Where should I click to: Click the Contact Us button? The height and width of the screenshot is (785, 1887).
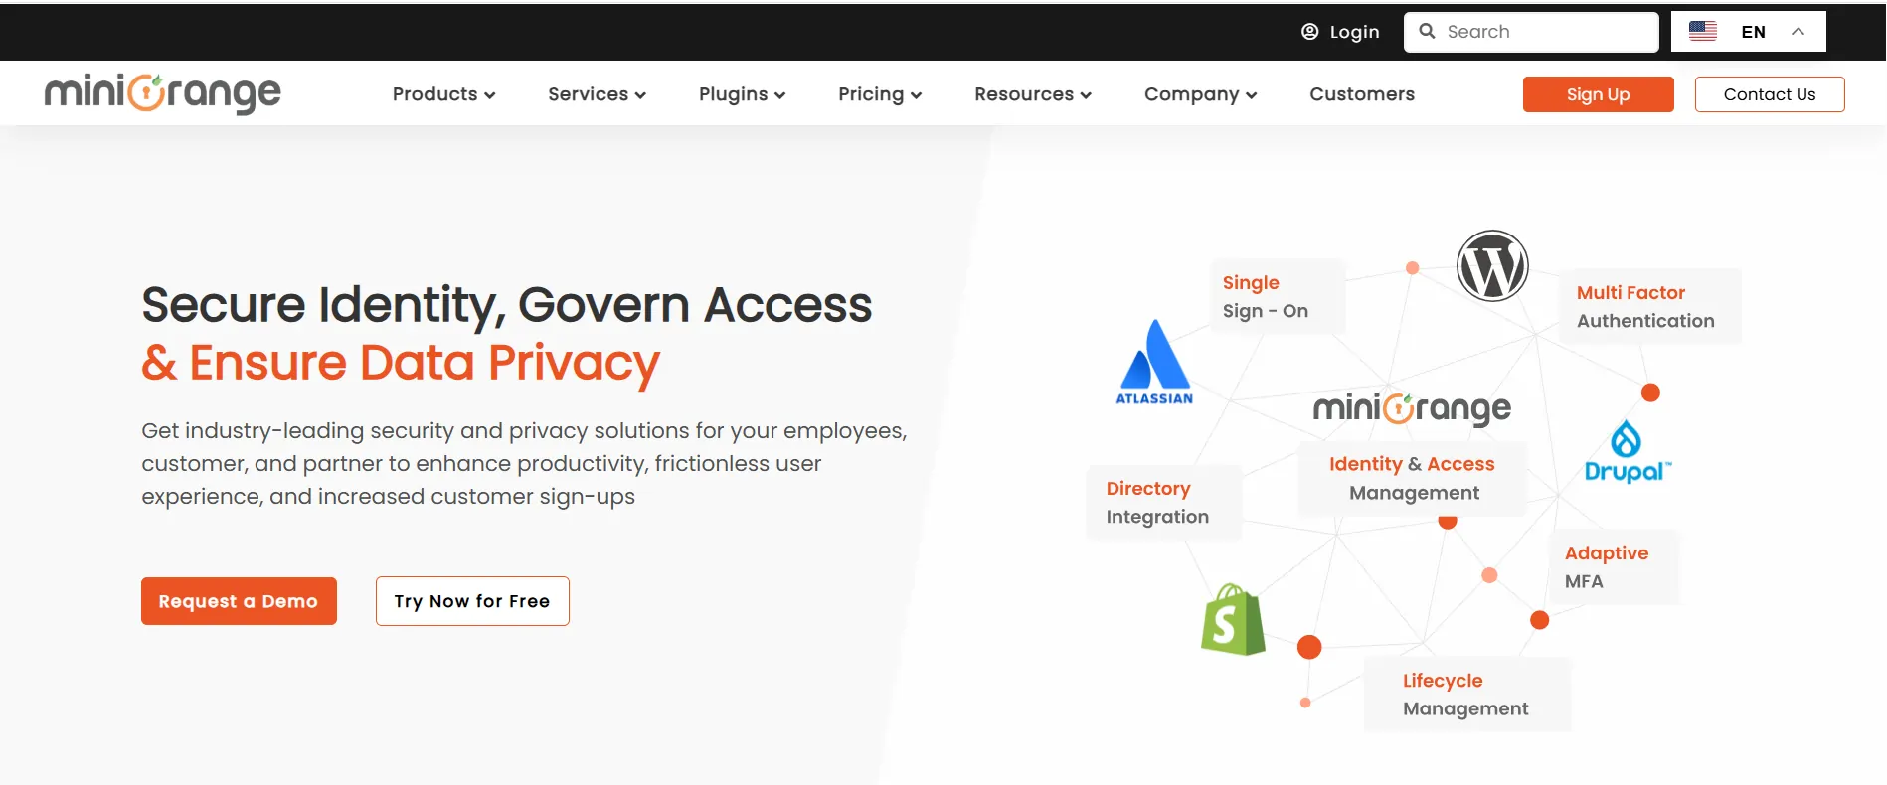click(x=1770, y=94)
